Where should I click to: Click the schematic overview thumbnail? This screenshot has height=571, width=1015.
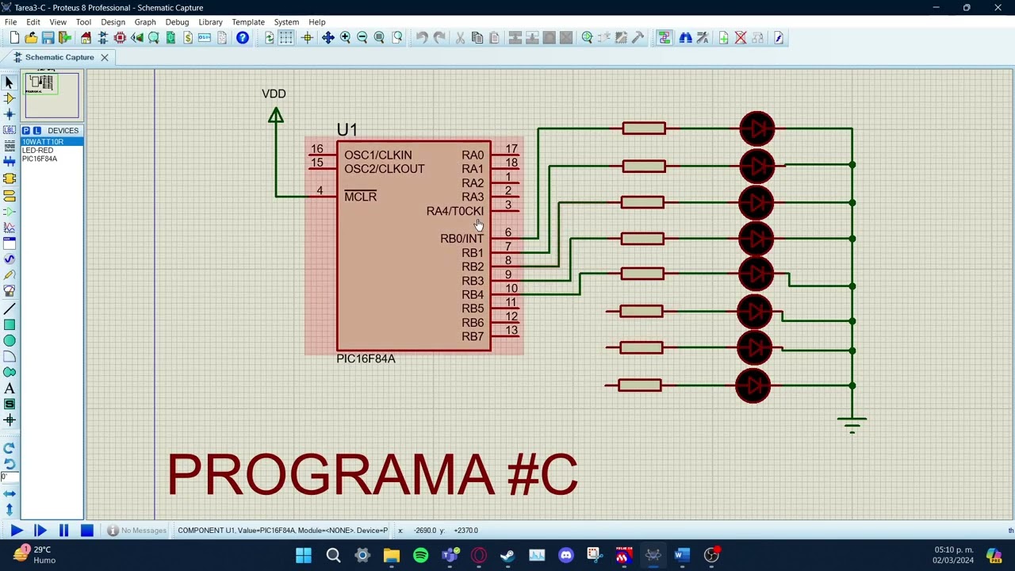[52, 95]
